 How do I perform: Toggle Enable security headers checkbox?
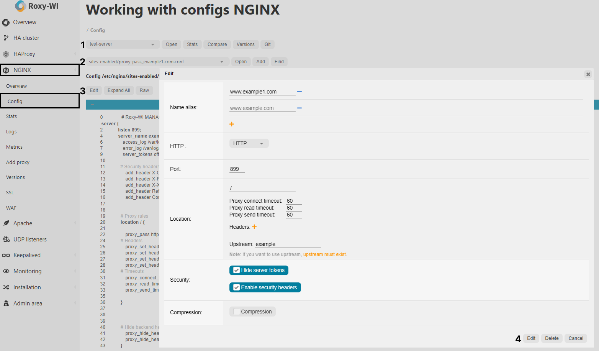236,287
